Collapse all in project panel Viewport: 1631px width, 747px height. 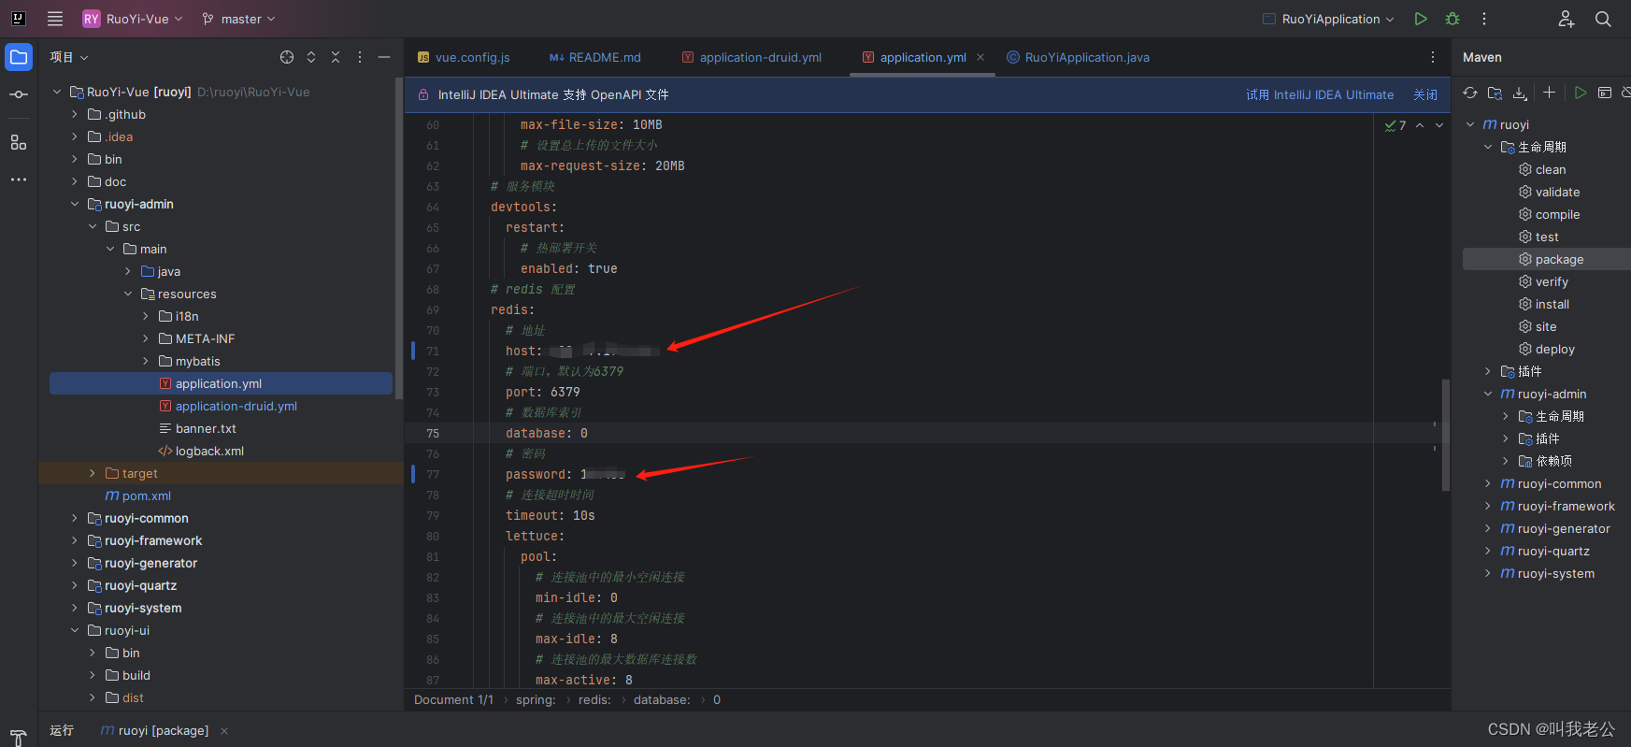[336, 57]
